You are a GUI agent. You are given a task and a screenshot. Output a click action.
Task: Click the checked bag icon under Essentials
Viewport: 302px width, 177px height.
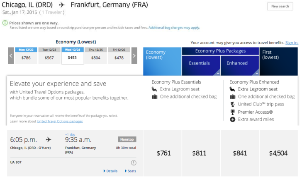(x=154, y=97)
